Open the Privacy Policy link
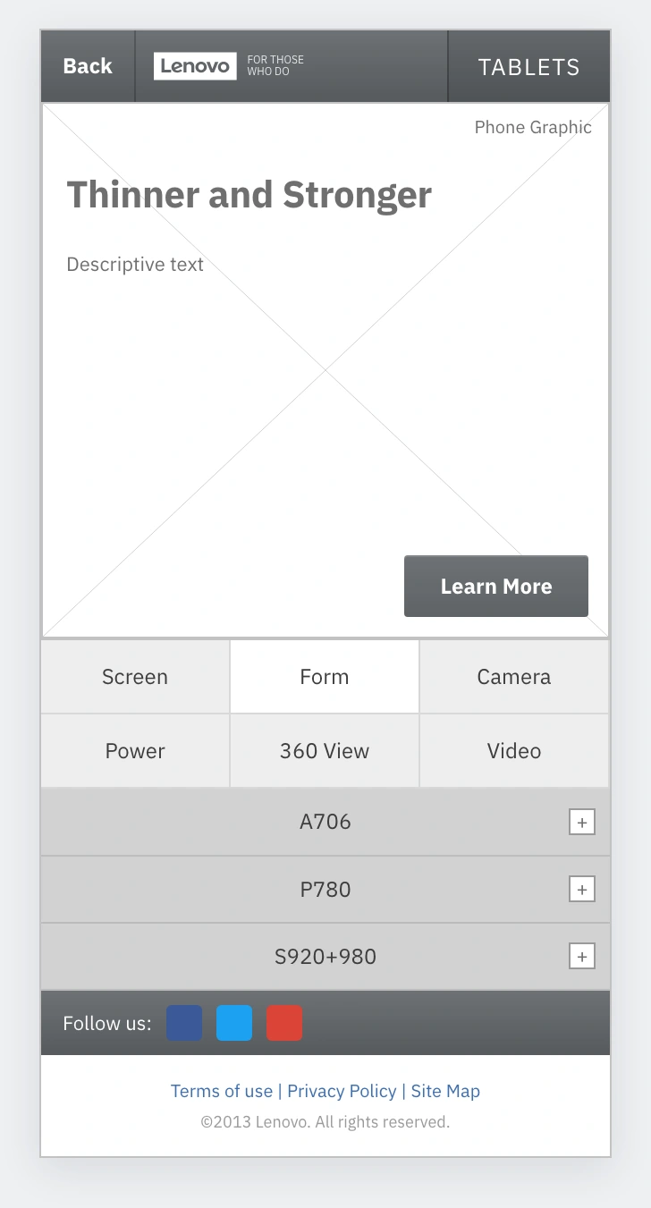 tap(342, 1091)
